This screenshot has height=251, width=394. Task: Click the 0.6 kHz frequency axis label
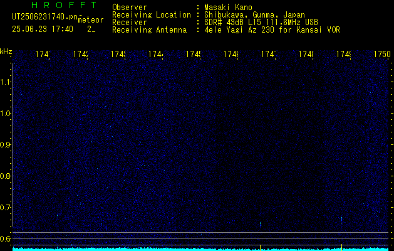[5, 238]
